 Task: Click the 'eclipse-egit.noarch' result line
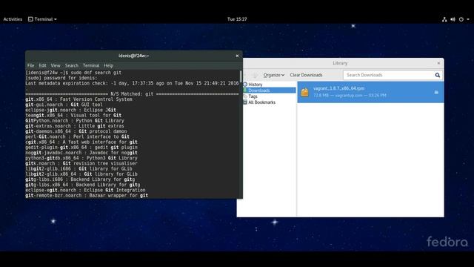pos(85,190)
